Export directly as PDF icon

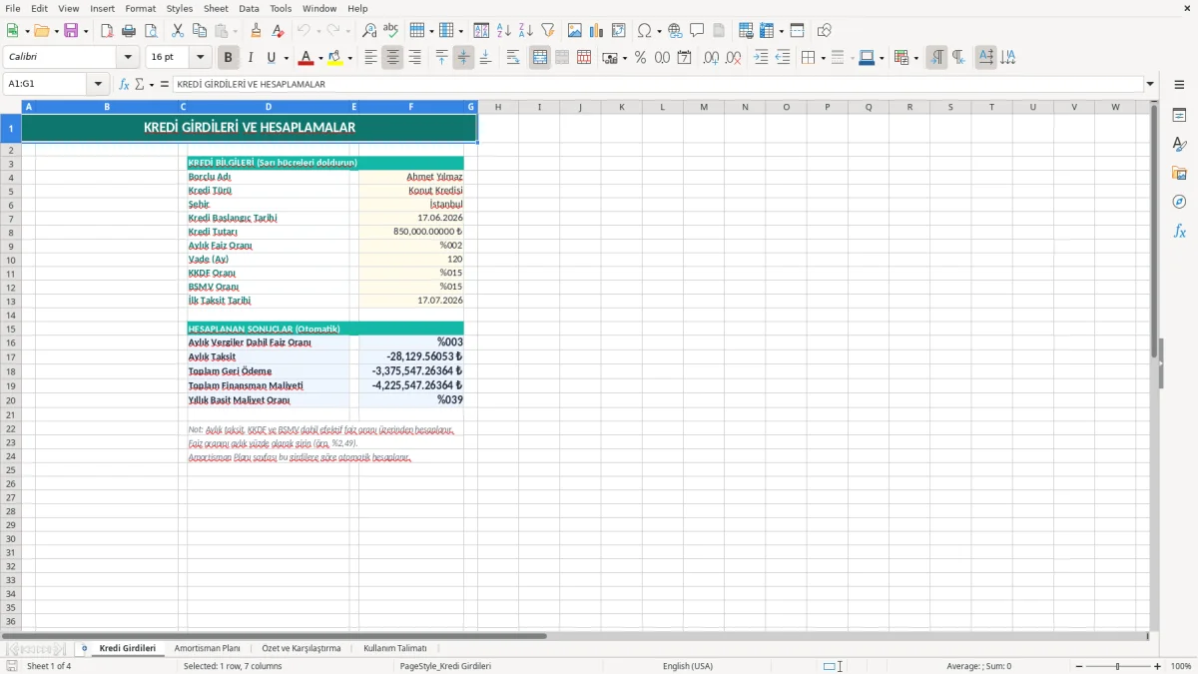[107, 31]
